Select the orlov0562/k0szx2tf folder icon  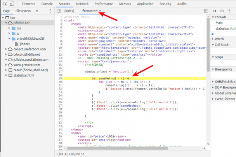pos(14,39)
